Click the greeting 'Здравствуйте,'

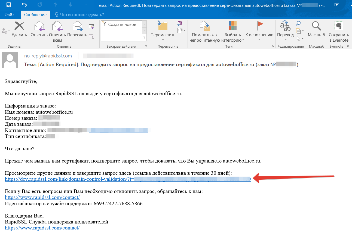click(x=21, y=81)
